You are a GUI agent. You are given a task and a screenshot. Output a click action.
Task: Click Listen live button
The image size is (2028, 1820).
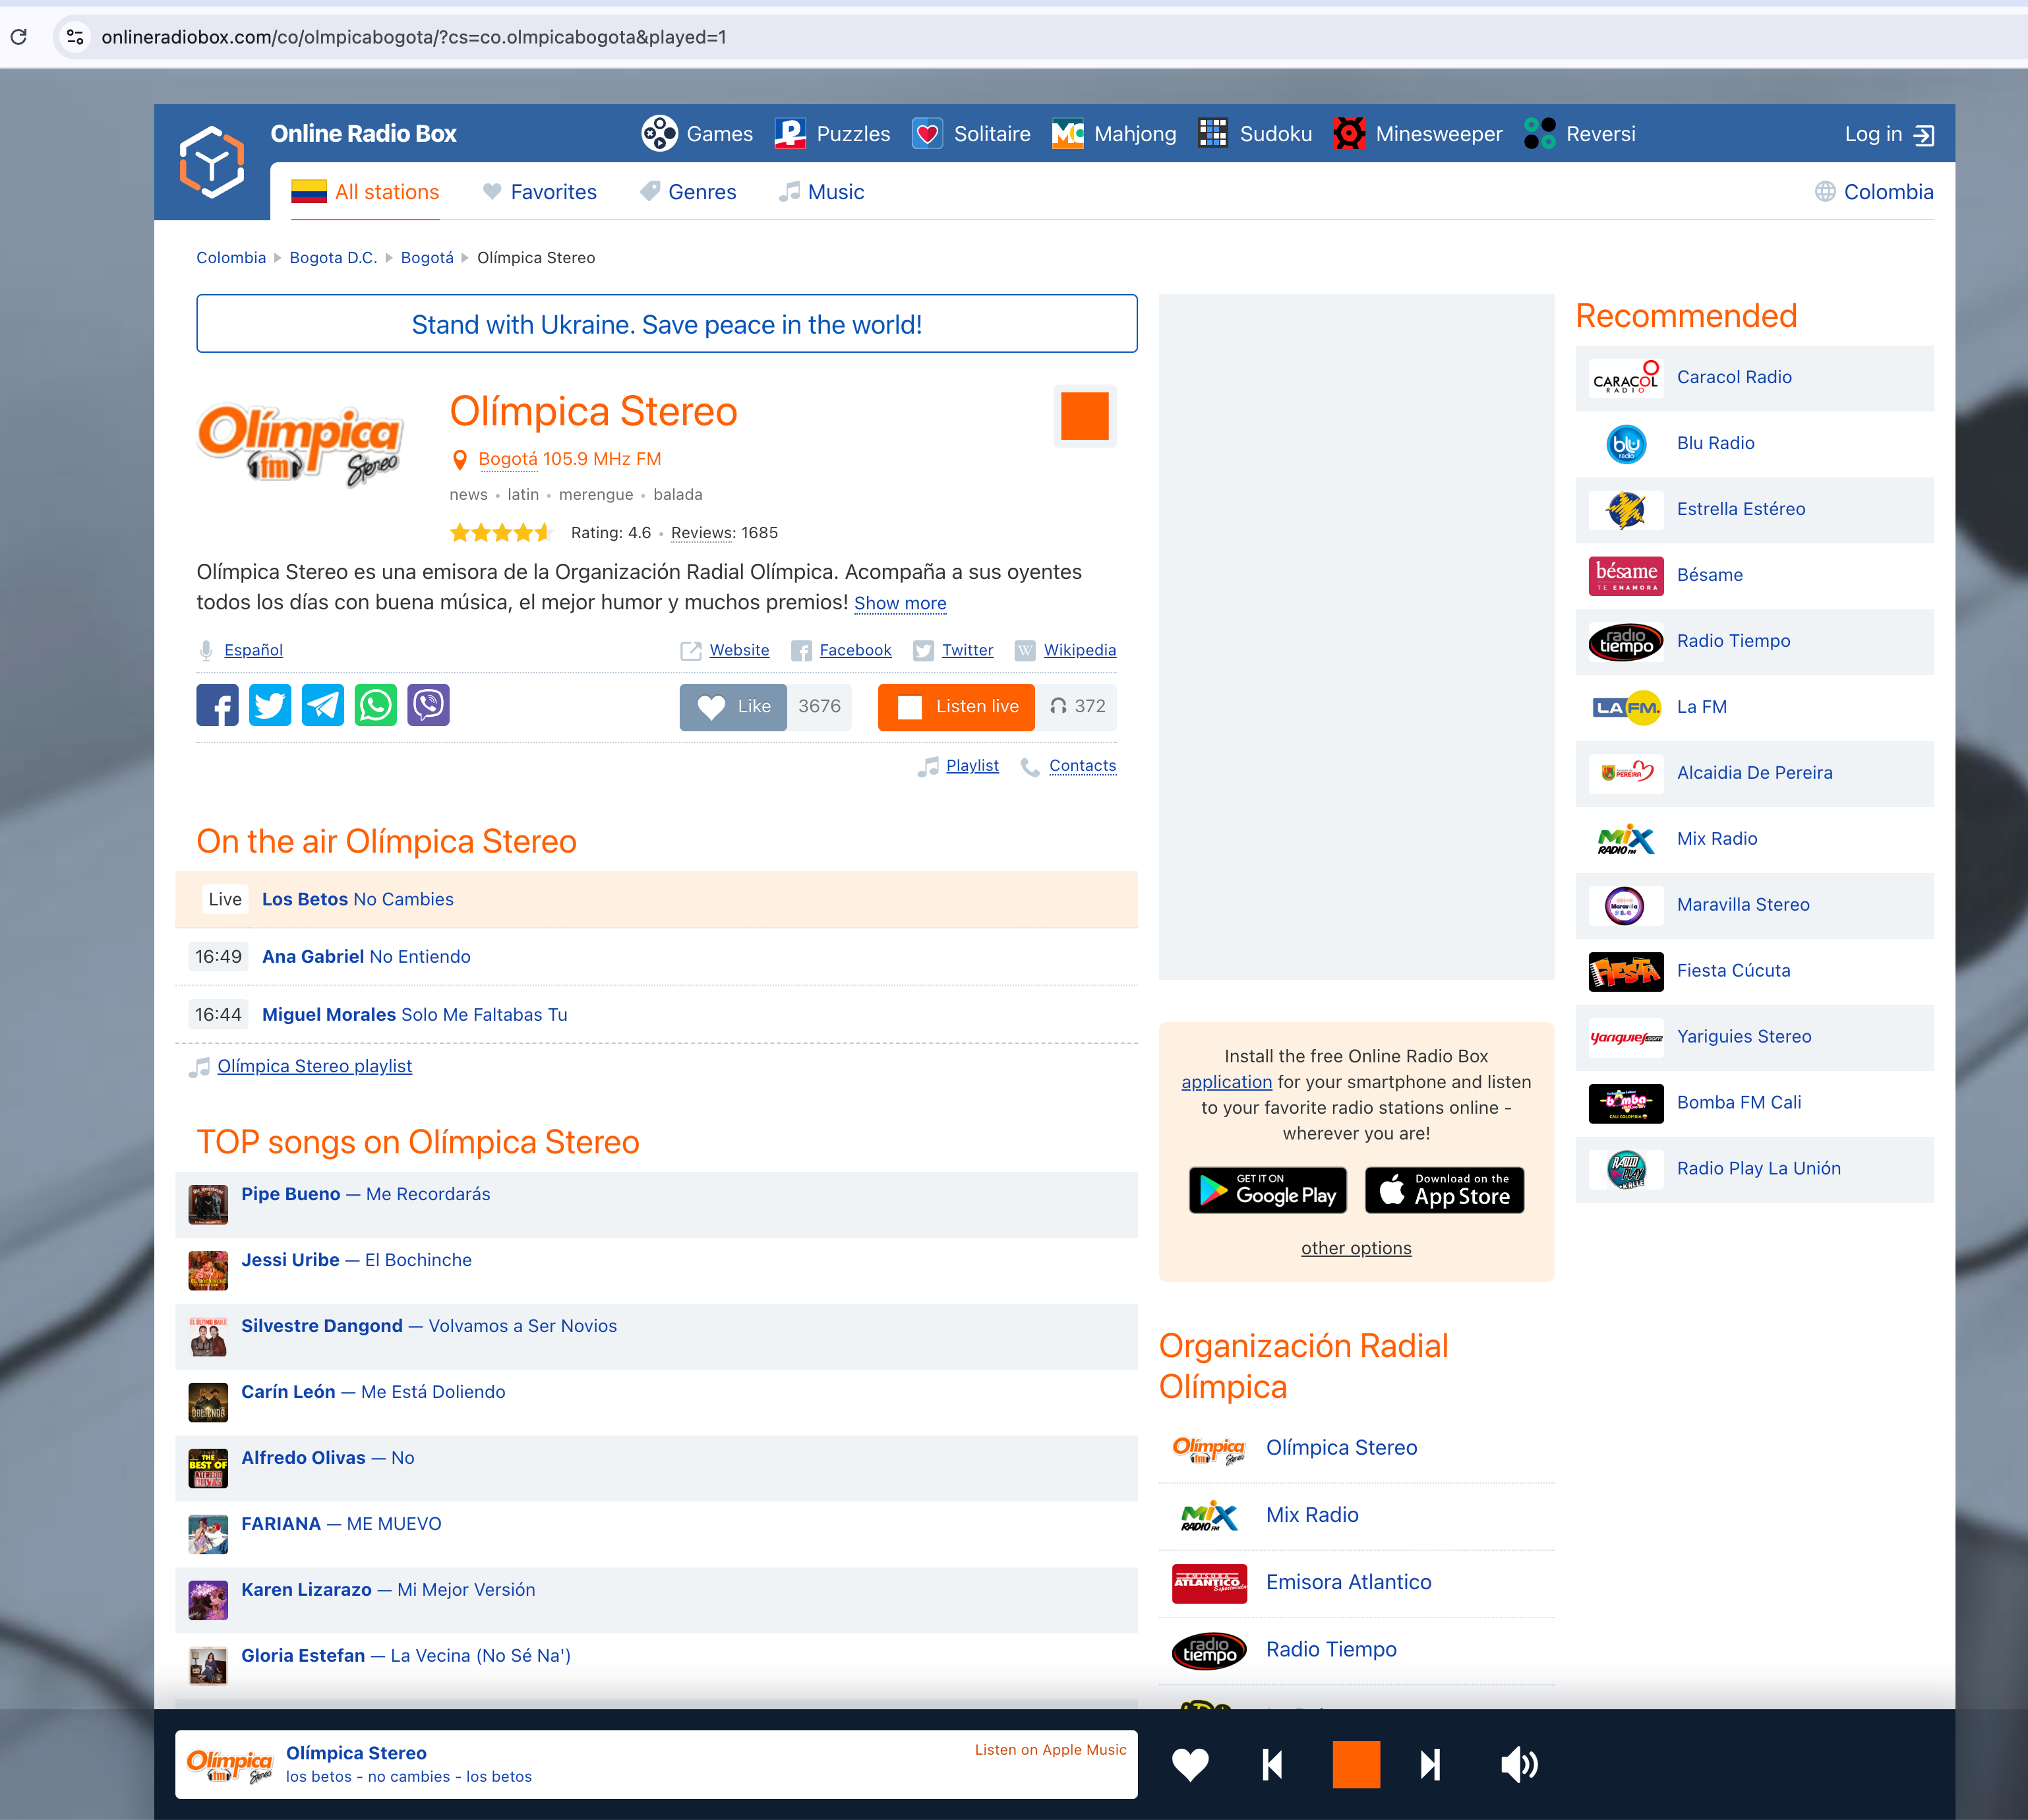coord(956,707)
